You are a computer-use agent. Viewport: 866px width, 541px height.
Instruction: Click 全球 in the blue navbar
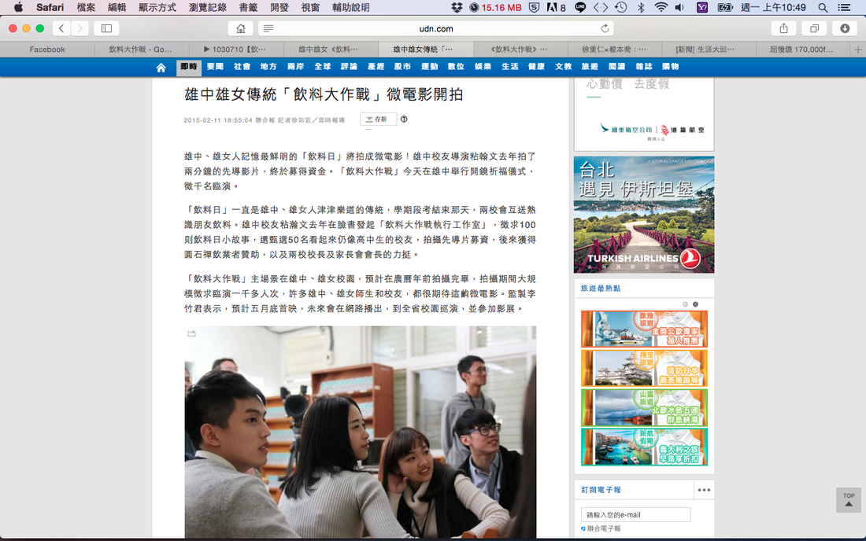[323, 67]
